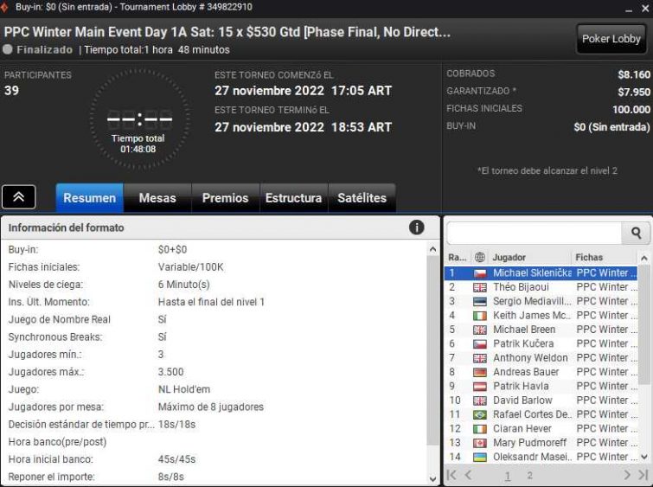
Task: Click the German flag beside Andreas Bauer
Action: (x=480, y=373)
